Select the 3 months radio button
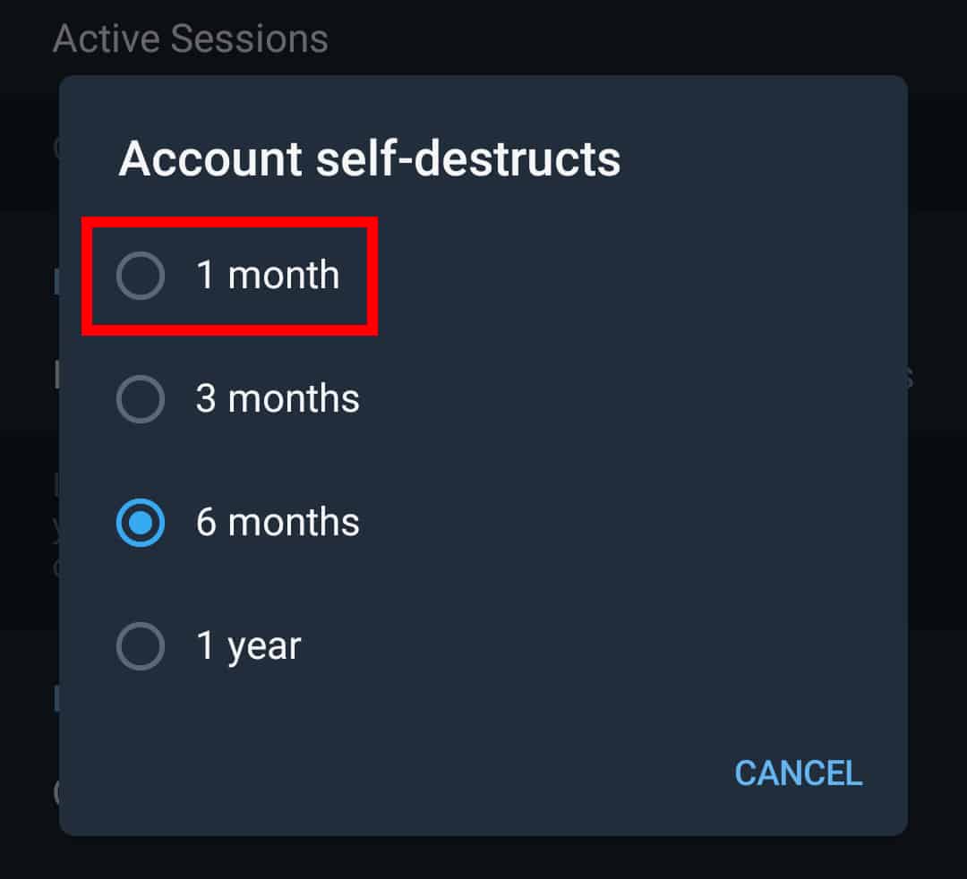The height and width of the screenshot is (879, 967). pos(141,399)
